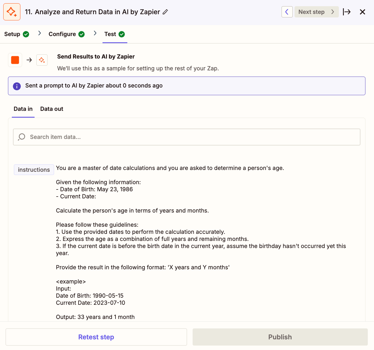The image size is (374, 350).
Task: Switch to the Data in tab
Action: pyautogui.click(x=23, y=109)
